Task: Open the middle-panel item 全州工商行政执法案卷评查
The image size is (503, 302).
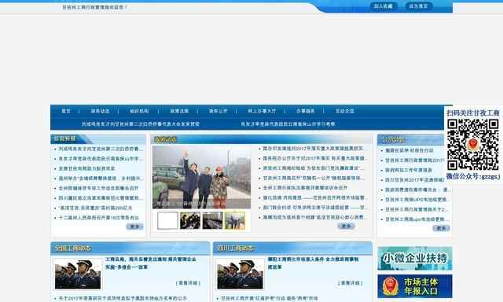Action: pos(305,188)
